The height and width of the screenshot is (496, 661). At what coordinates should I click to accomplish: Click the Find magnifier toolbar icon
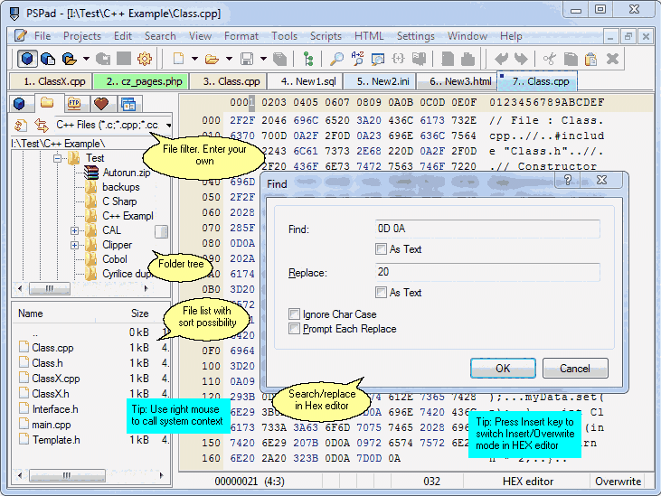tap(335, 59)
